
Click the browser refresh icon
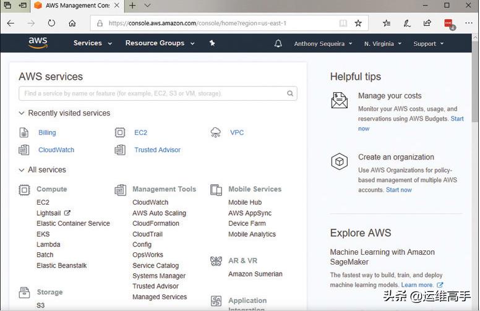pos(51,23)
